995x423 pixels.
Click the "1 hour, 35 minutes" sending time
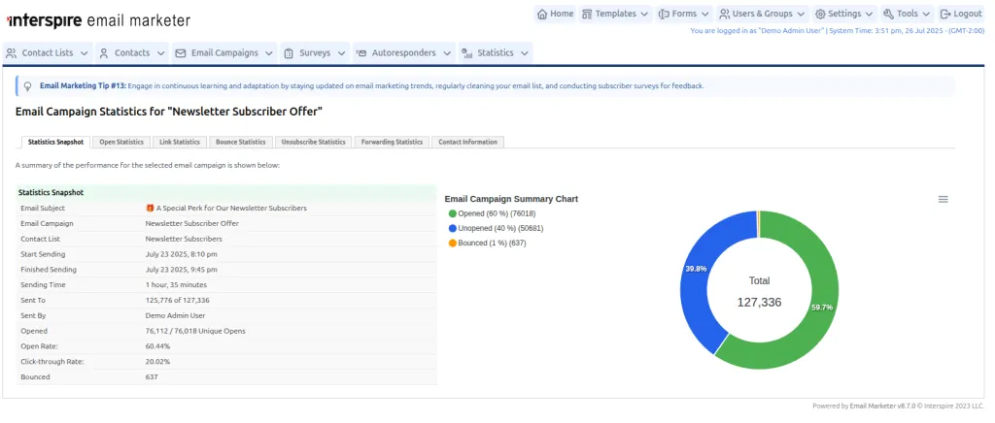pyautogui.click(x=176, y=285)
